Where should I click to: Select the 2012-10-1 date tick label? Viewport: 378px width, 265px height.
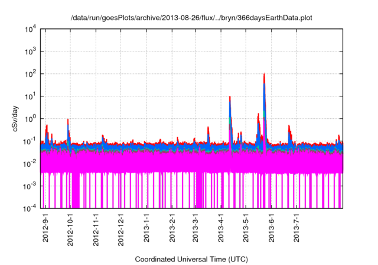tap(70, 228)
